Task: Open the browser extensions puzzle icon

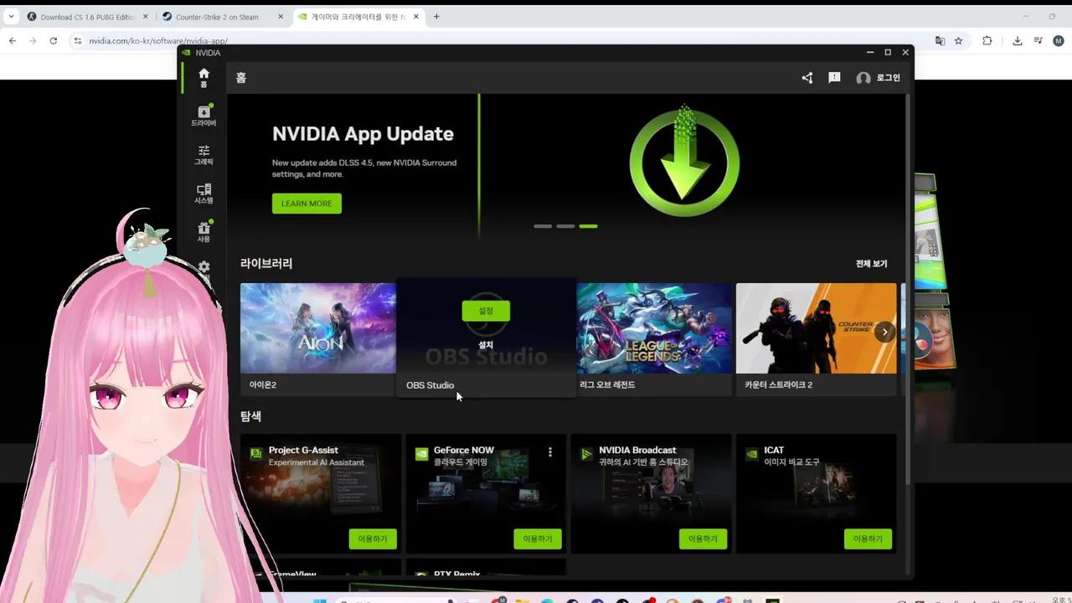Action: pyautogui.click(x=987, y=41)
